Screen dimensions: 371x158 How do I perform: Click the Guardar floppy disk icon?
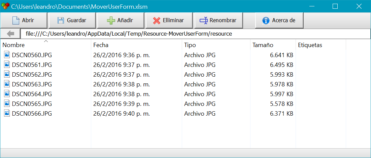(x=61, y=20)
